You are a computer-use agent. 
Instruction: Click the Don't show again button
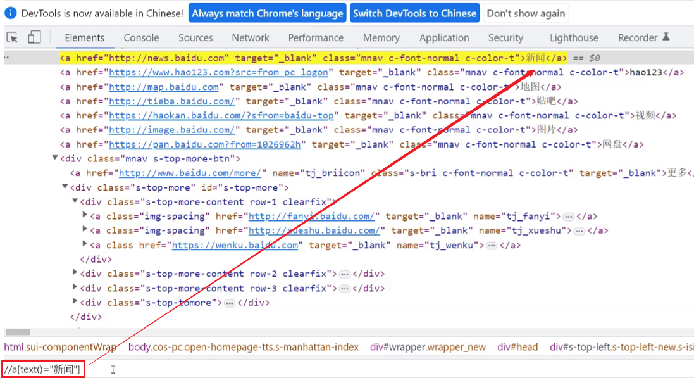click(526, 13)
